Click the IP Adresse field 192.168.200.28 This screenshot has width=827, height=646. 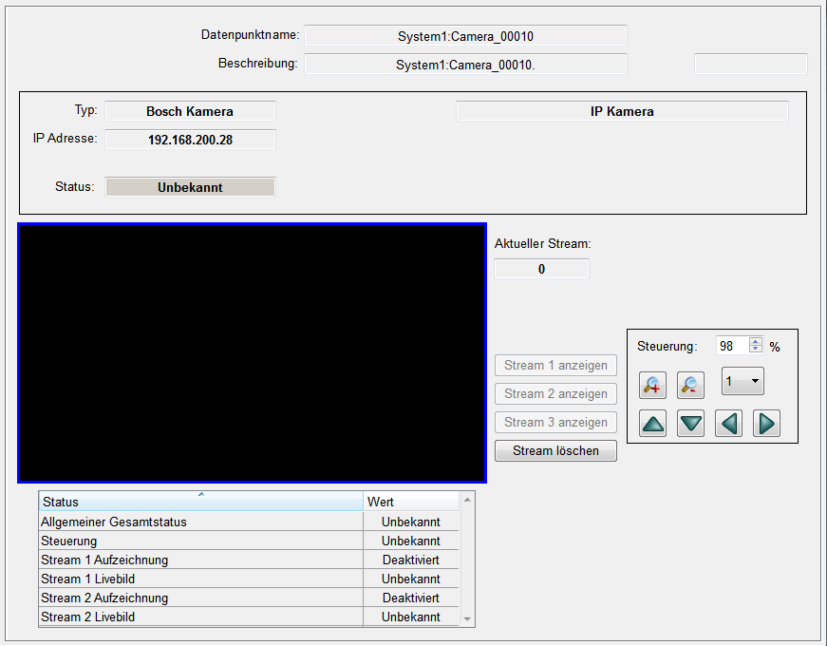pos(190,140)
